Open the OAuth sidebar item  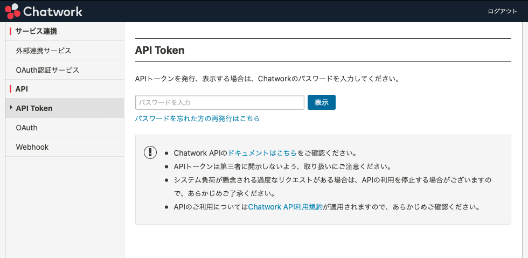(27, 128)
